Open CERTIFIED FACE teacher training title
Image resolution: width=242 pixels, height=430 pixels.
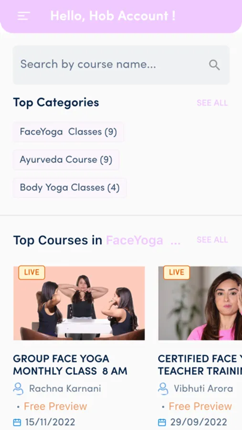coord(200,365)
